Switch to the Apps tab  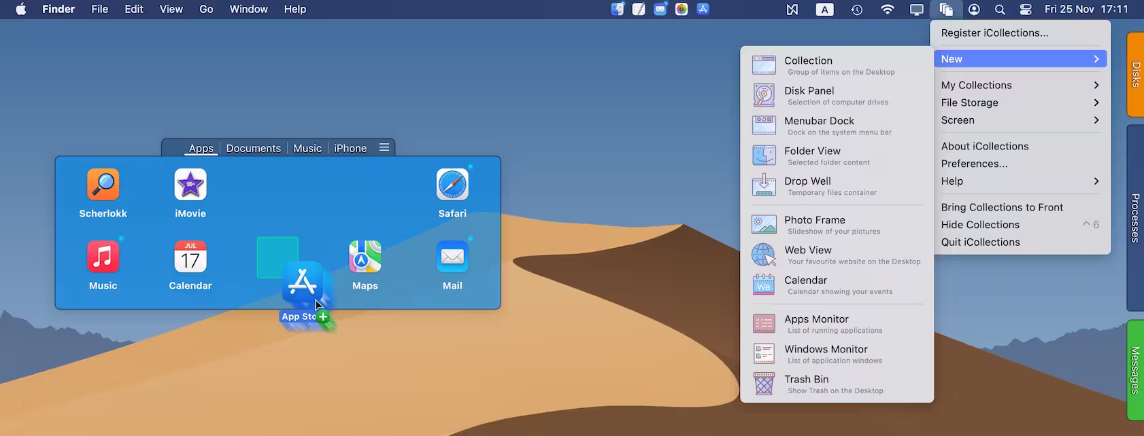point(201,148)
